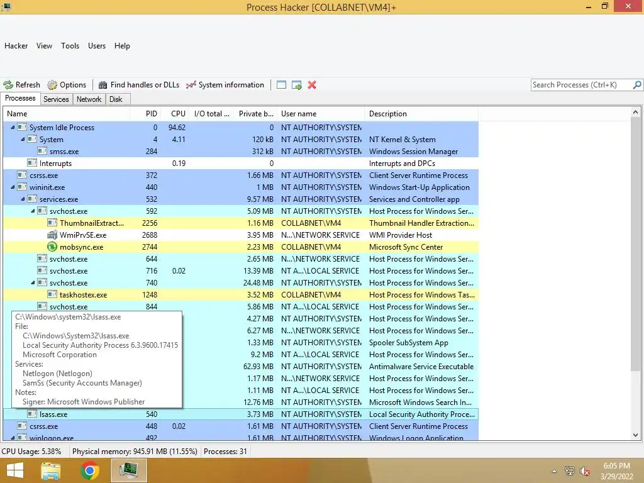Click the mobsync.exe green sync icon
The width and height of the screenshot is (644, 483).
pyautogui.click(x=52, y=247)
